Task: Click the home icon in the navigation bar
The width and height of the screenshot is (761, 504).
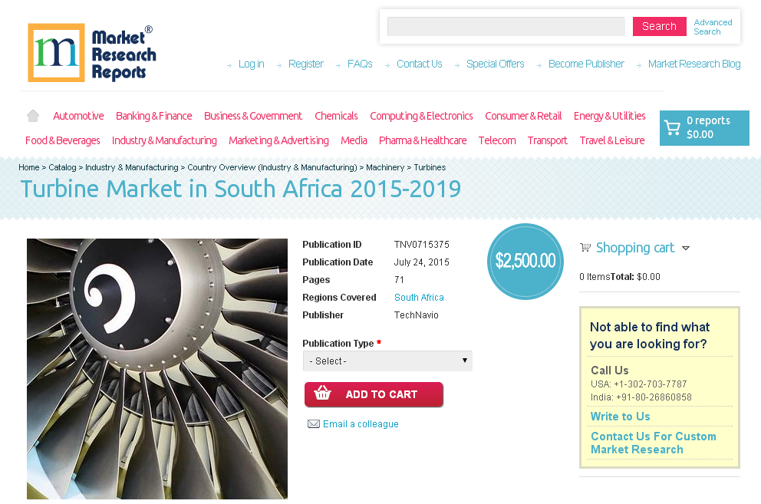Action: [x=32, y=114]
